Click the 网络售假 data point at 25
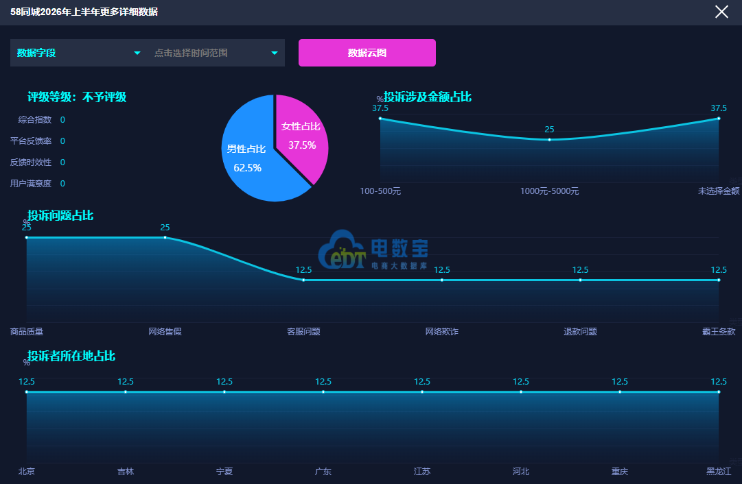The height and width of the screenshot is (484, 742). (x=165, y=237)
